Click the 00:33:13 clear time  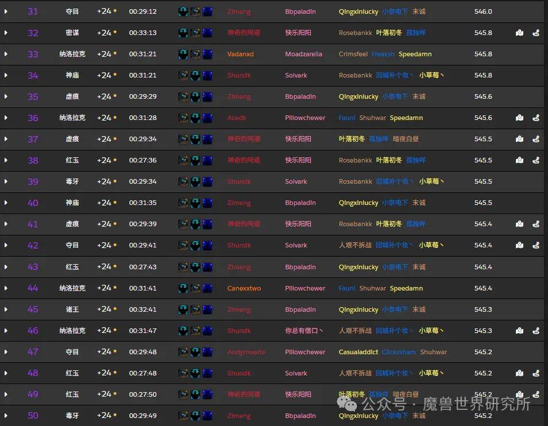click(x=142, y=33)
